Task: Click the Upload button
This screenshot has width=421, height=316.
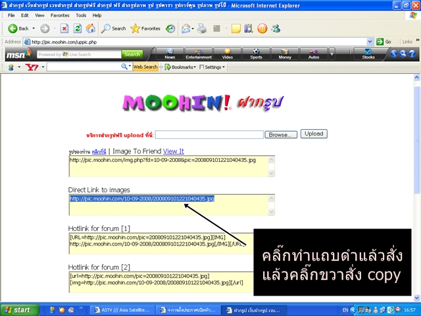Action: point(314,134)
